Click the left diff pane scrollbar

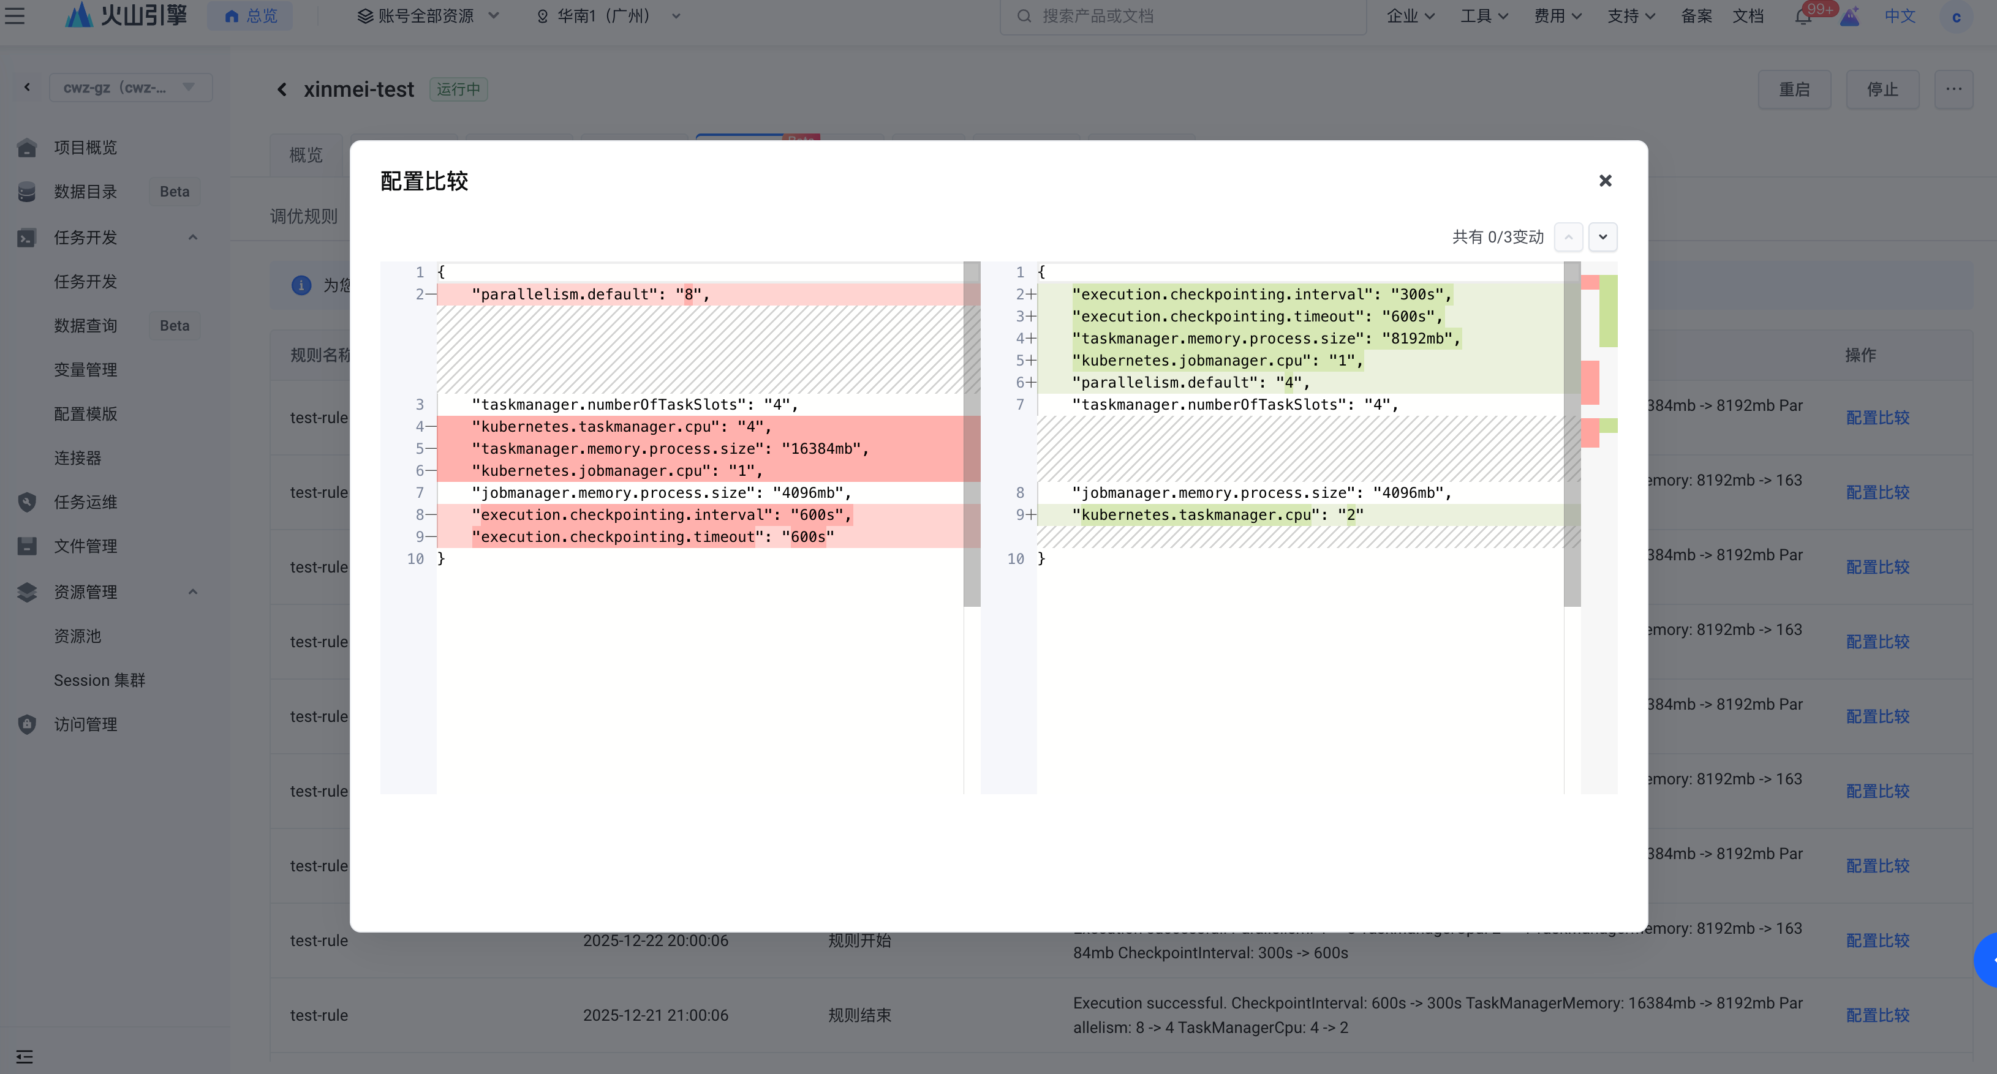coord(972,434)
